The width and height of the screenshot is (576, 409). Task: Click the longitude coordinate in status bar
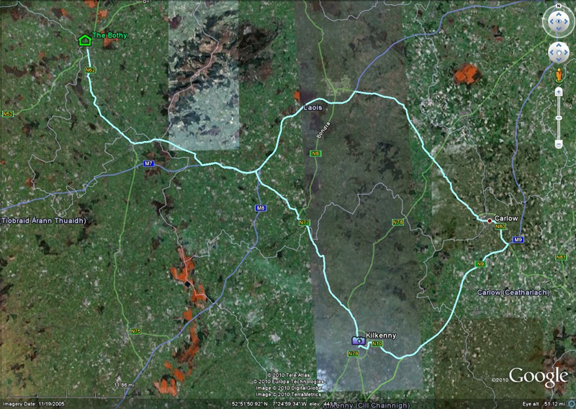(x=290, y=404)
